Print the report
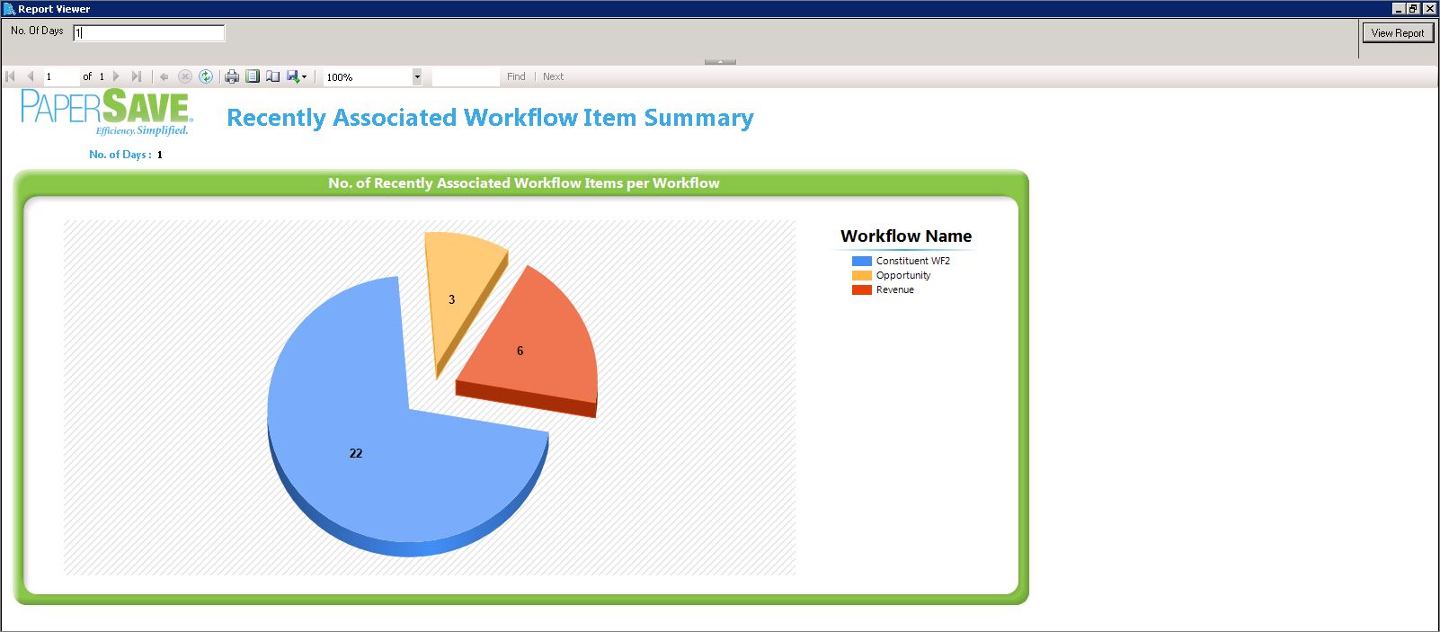Viewport: 1440px width, 632px height. 232,76
